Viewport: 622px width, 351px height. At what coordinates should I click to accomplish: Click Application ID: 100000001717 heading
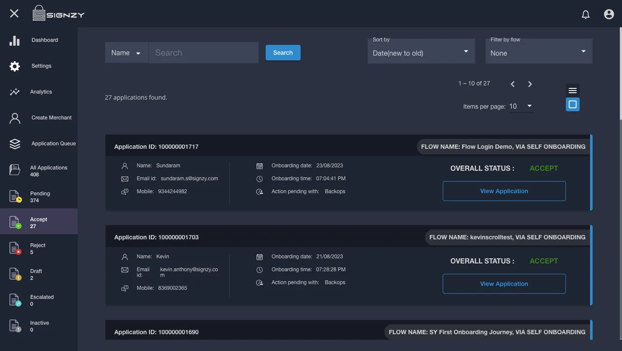156,147
